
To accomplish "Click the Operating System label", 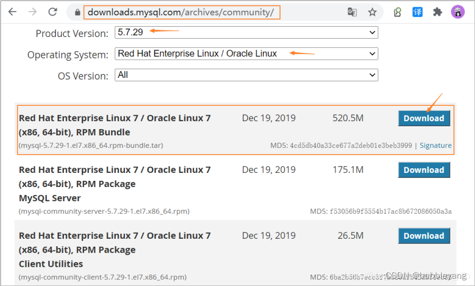I will point(67,55).
